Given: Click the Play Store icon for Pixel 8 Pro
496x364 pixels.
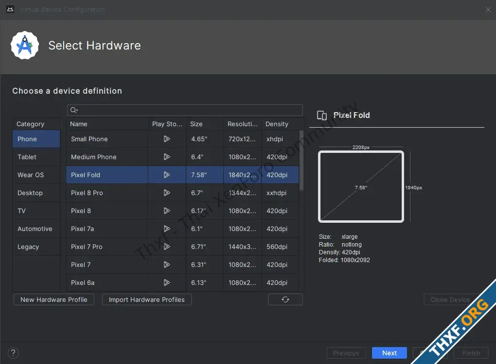Looking at the screenshot, I should pyautogui.click(x=167, y=193).
